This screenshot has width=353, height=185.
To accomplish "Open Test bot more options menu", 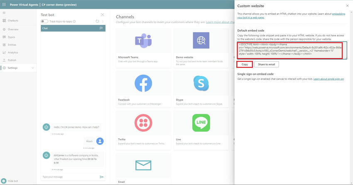I will tap(103, 21).
